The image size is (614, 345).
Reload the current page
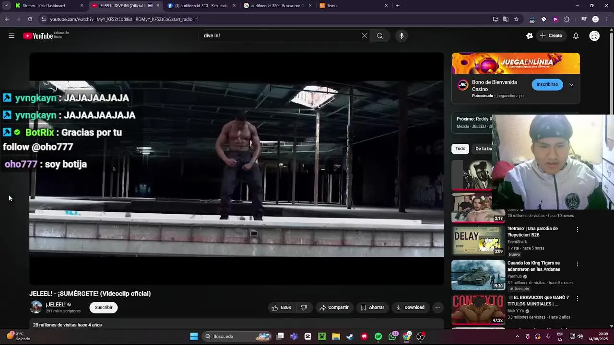(x=30, y=19)
